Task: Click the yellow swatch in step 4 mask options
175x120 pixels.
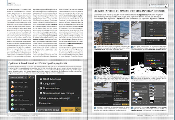Action: [x=151, y=60]
